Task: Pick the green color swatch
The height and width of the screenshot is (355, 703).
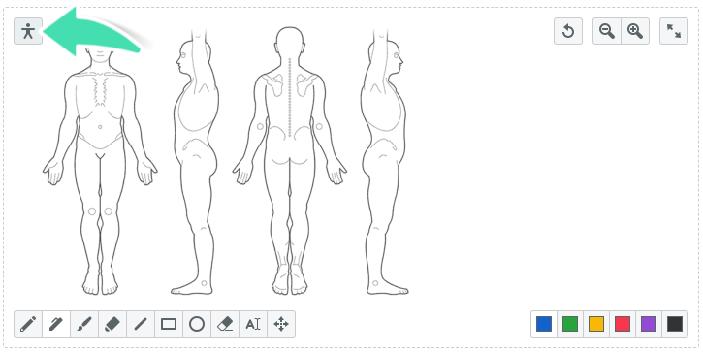Action: [570, 324]
